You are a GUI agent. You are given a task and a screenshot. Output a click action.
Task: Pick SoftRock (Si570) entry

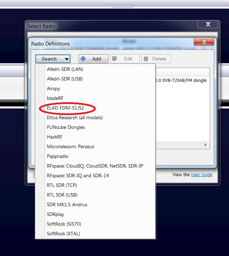pyautogui.click(x=95, y=224)
